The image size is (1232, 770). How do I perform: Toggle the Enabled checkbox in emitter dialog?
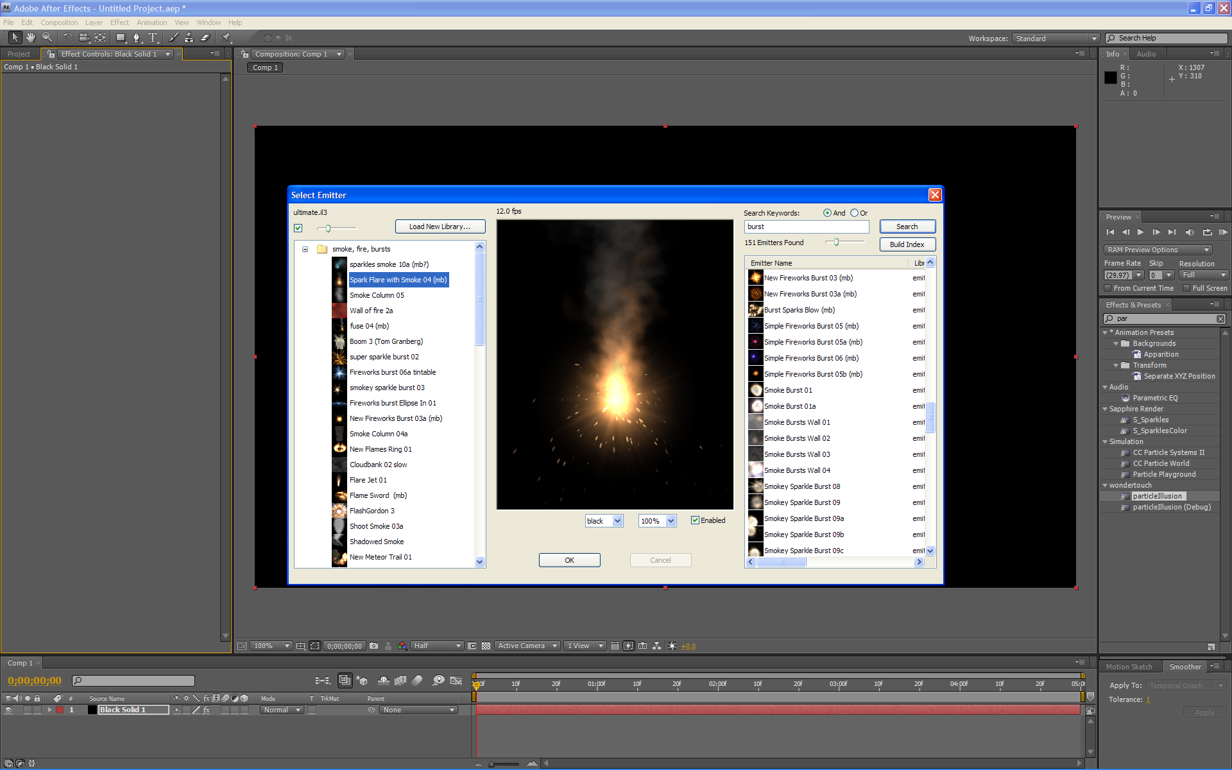695,520
